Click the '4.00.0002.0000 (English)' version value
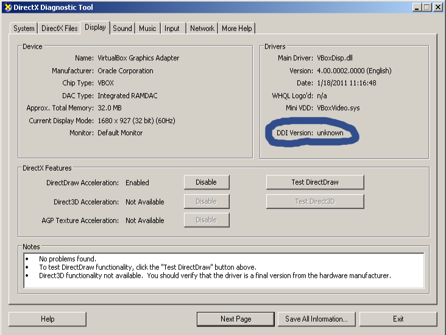Viewport: 446px width, 335px height. [x=354, y=71]
